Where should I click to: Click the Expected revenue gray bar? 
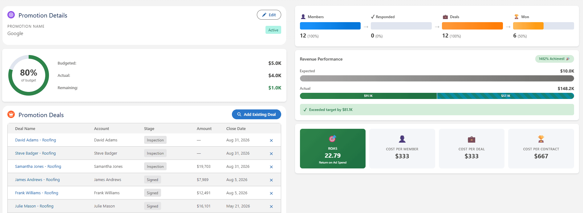pyautogui.click(x=437, y=78)
